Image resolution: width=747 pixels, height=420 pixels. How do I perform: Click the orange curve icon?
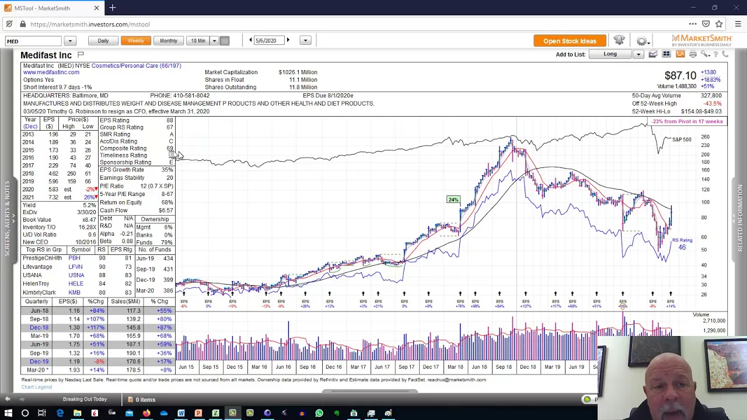pos(680,54)
